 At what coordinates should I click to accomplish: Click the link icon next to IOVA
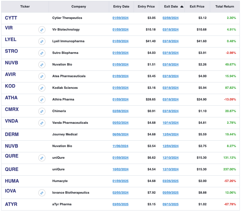click(x=42, y=193)
